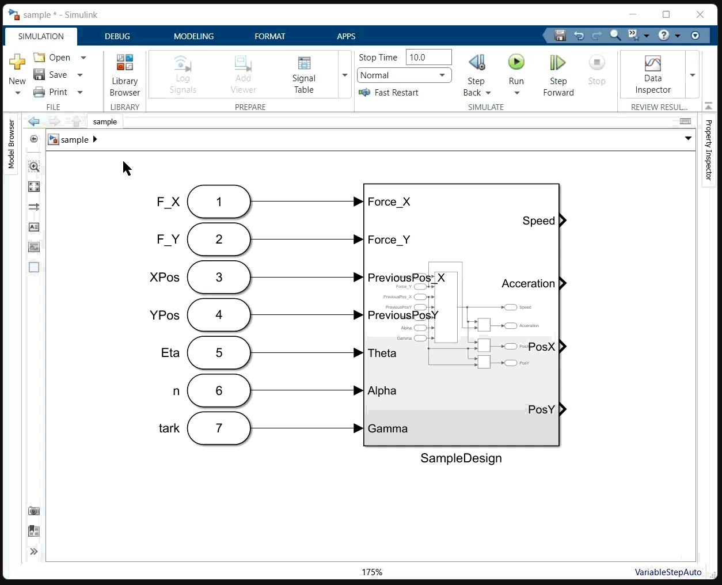Viewport: 722px width, 585px height.
Task: Click the Step Back icon
Action: click(477, 62)
